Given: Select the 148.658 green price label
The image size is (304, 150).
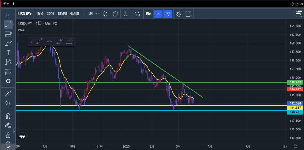Looking at the screenshot, I should [x=294, y=82].
